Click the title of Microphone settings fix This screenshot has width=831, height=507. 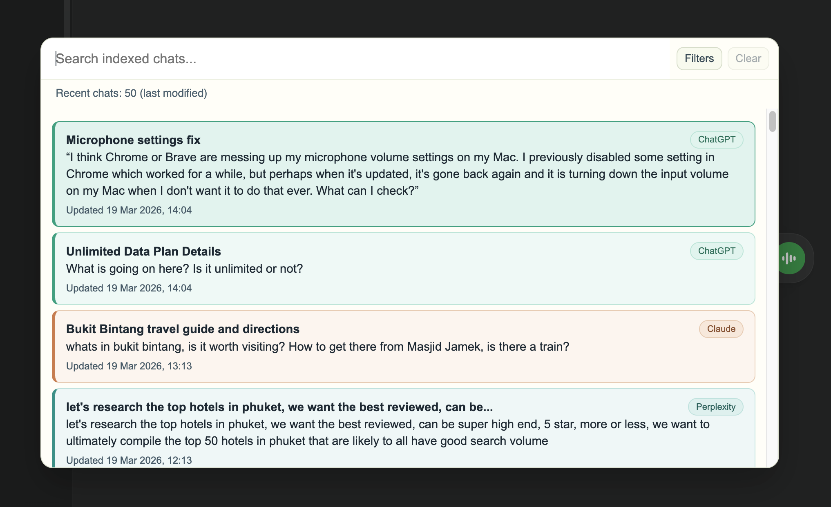133,140
